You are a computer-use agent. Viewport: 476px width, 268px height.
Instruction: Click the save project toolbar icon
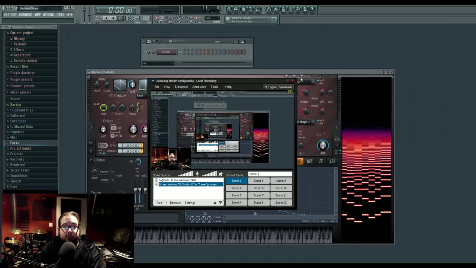283,9
